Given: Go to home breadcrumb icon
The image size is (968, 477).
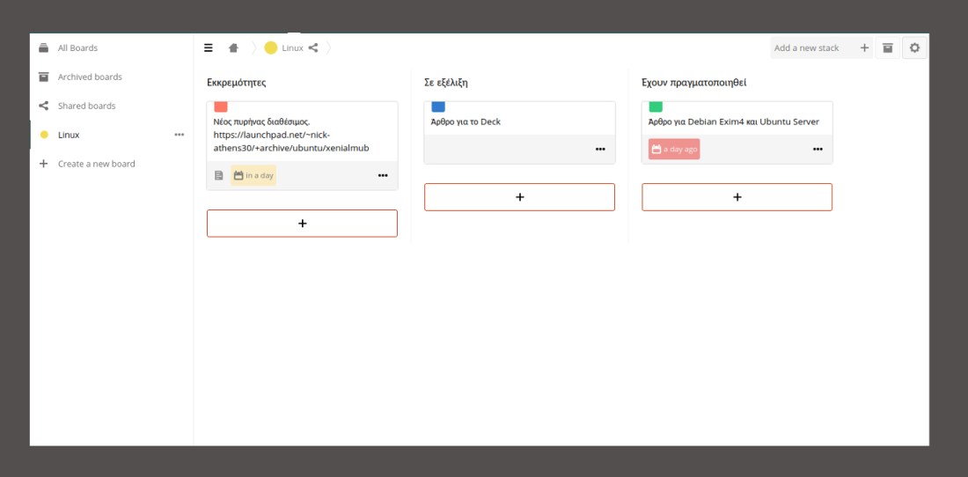Looking at the screenshot, I should click(233, 48).
